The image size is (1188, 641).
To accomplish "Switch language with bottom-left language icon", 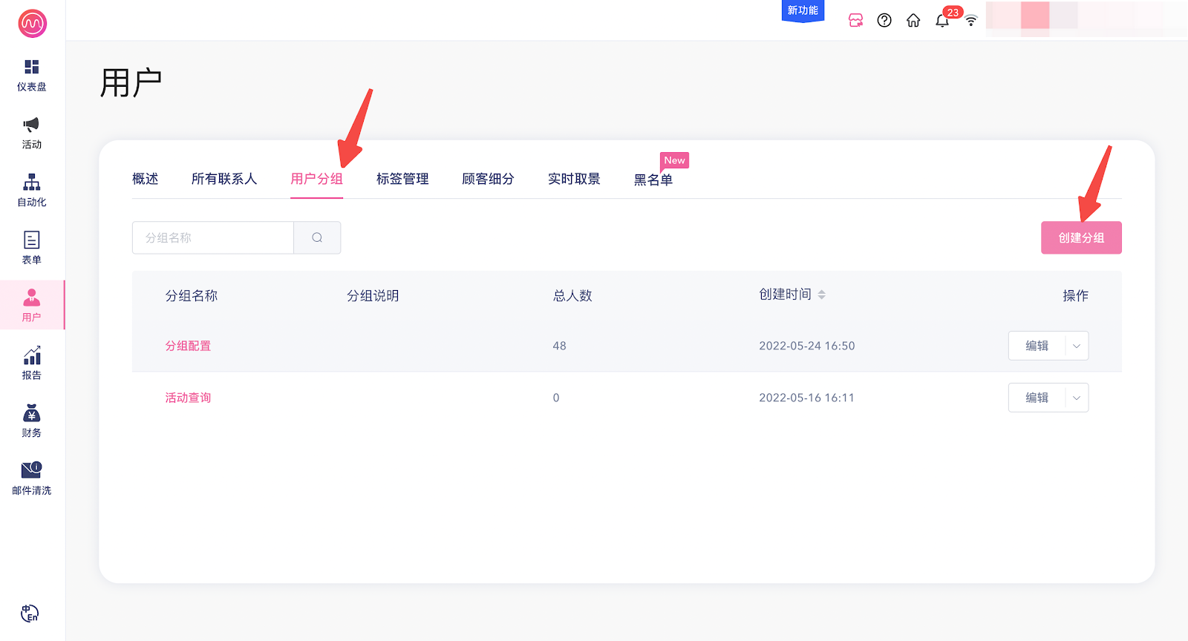I will (30, 614).
